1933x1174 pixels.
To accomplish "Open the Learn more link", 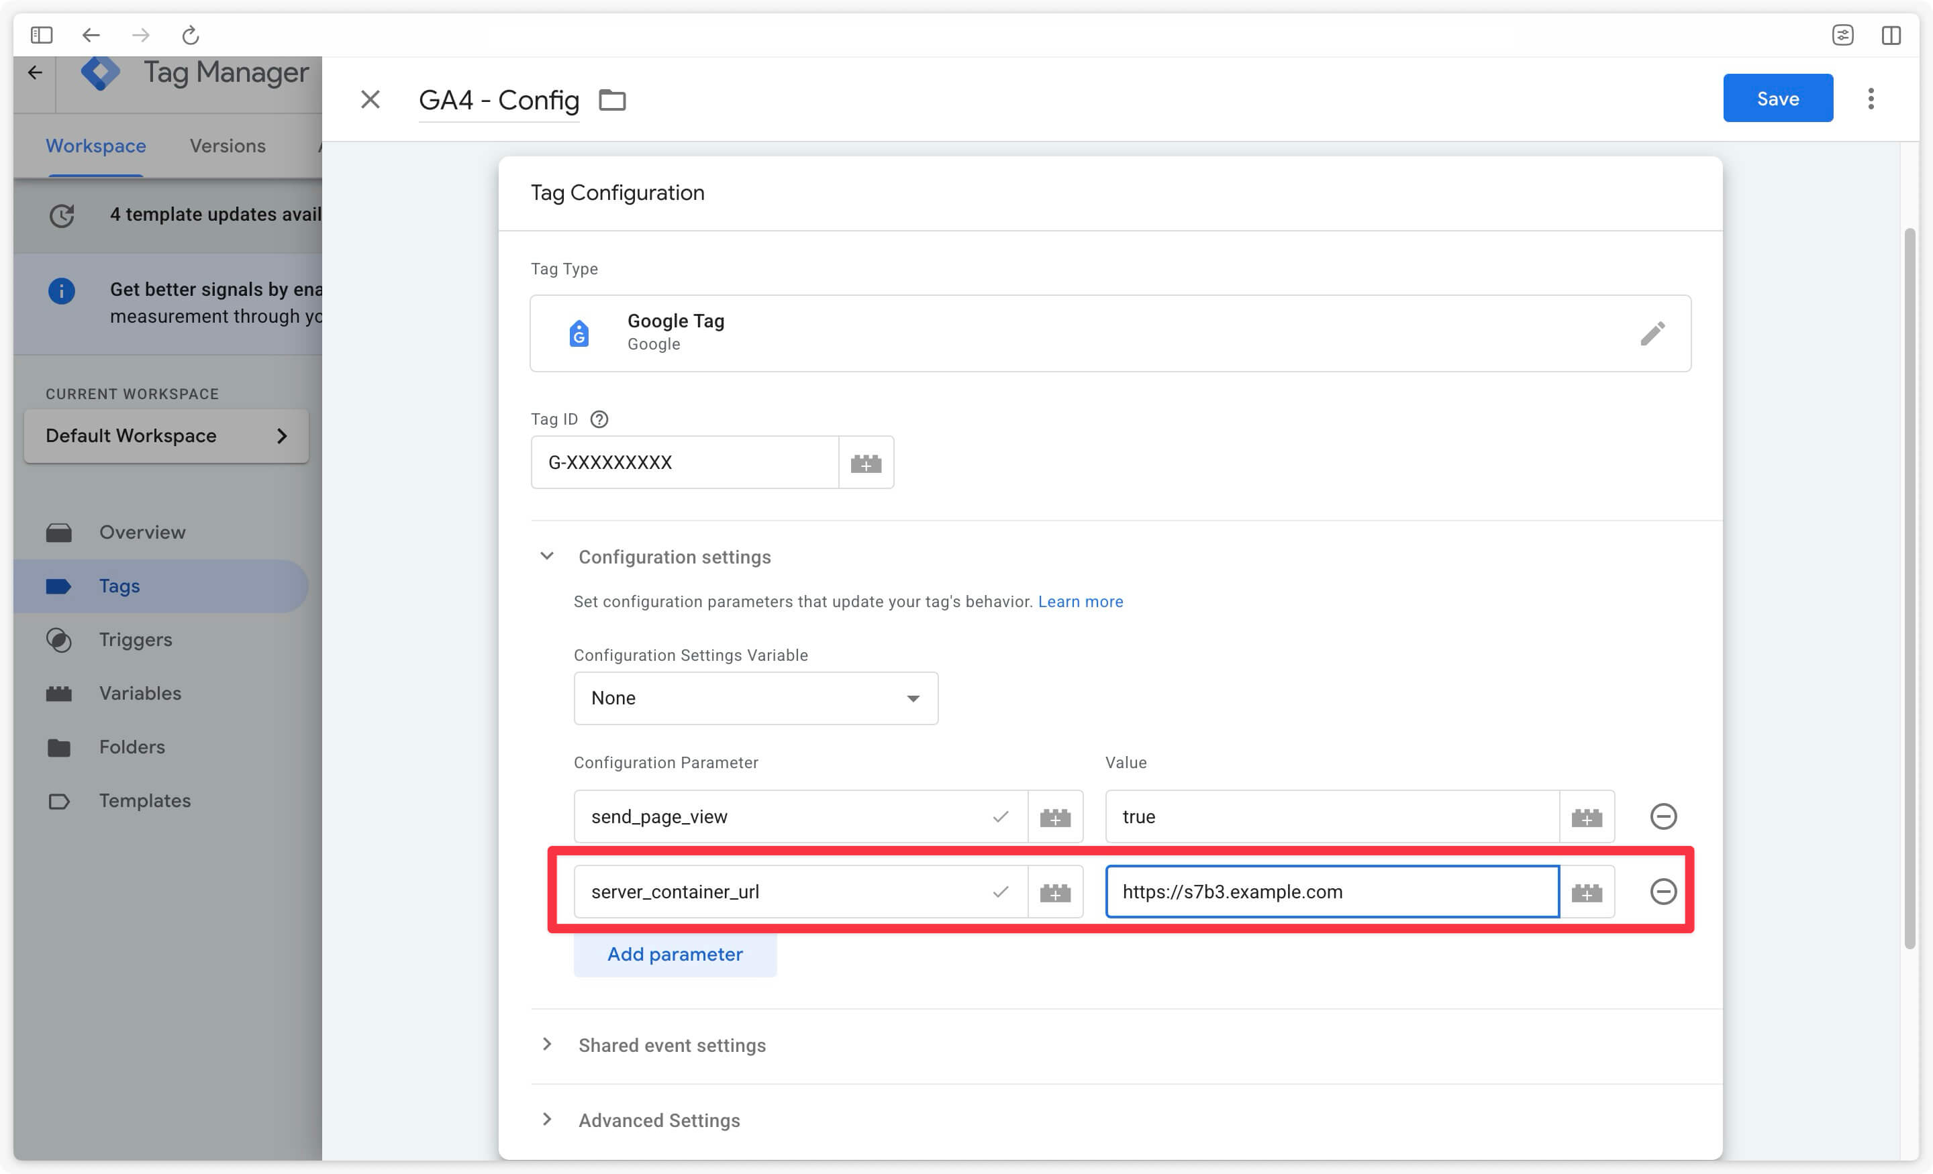I will point(1080,602).
